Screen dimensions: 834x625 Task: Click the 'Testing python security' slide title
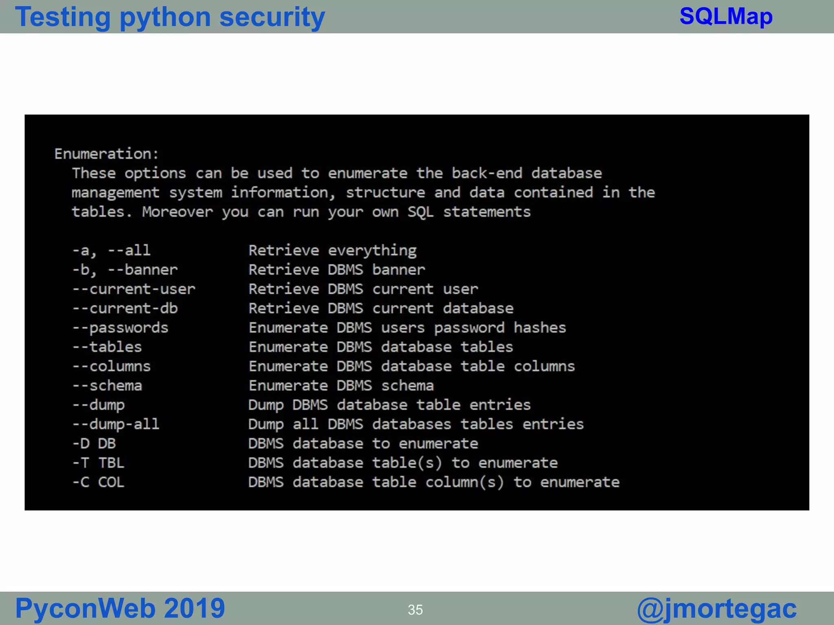click(170, 17)
